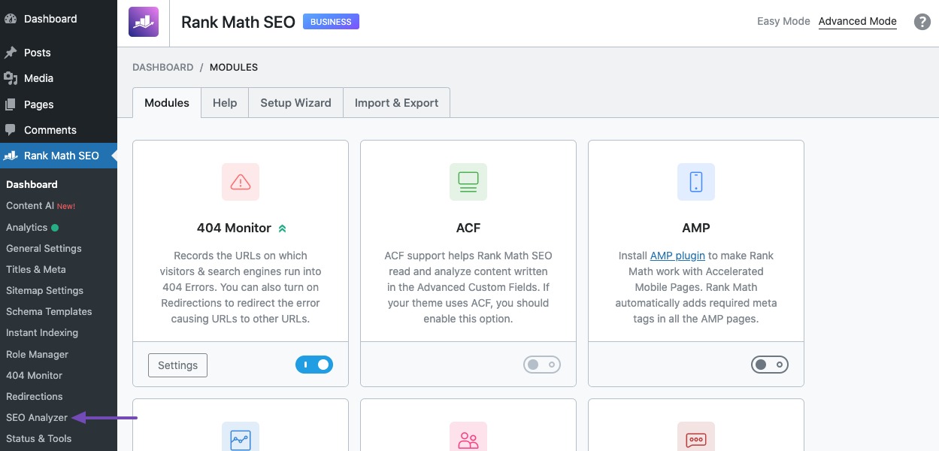Click the ACF module monitor icon
Image resolution: width=939 pixels, height=451 pixels.
468,182
